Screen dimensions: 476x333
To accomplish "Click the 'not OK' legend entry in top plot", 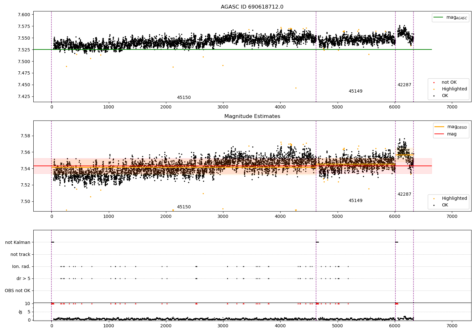I will point(449,82).
